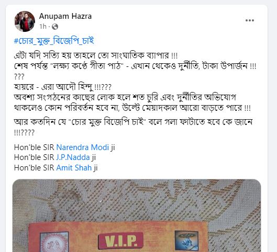
Task: Click the 1h post timestamp
Action: 43,27
